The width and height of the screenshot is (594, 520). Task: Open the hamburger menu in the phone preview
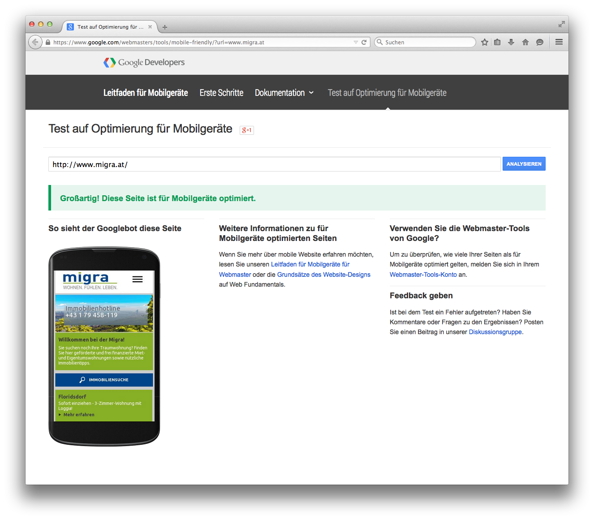[138, 279]
